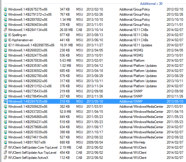Click the icon for Windows6.1-KB917607-x86
186x162 pixels.
tap(5, 142)
